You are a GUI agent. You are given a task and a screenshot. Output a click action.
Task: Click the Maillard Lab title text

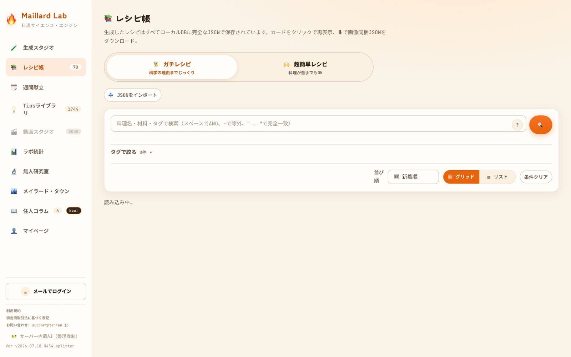(44, 16)
